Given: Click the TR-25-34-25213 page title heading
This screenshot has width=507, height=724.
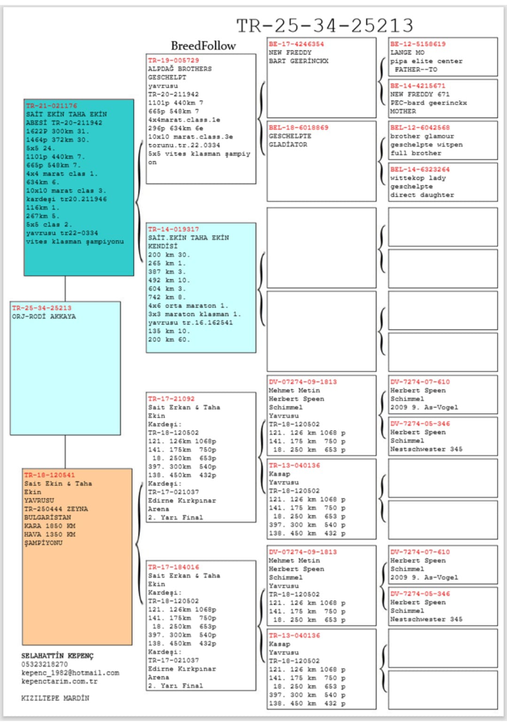Looking at the screenshot, I should coord(324,25).
